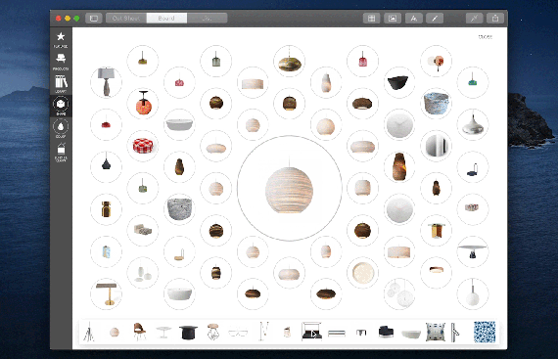This screenshot has width=558, height=359.
Task: Click the tools icon left of share
Action: tap(474, 19)
